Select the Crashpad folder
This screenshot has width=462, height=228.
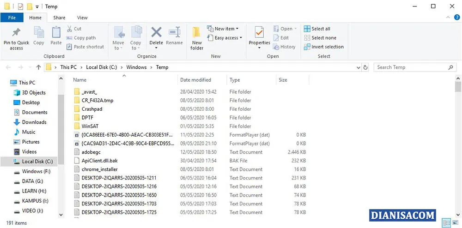click(88, 109)
